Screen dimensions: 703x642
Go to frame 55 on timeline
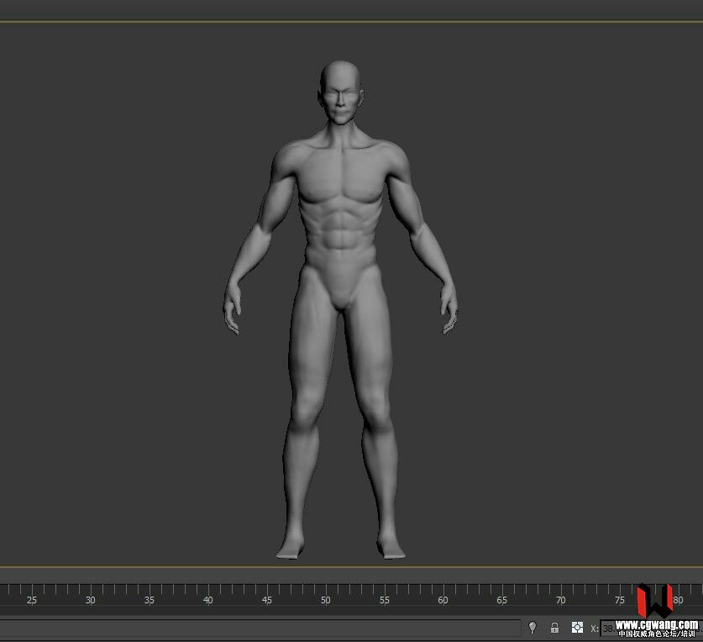[384, 600]
